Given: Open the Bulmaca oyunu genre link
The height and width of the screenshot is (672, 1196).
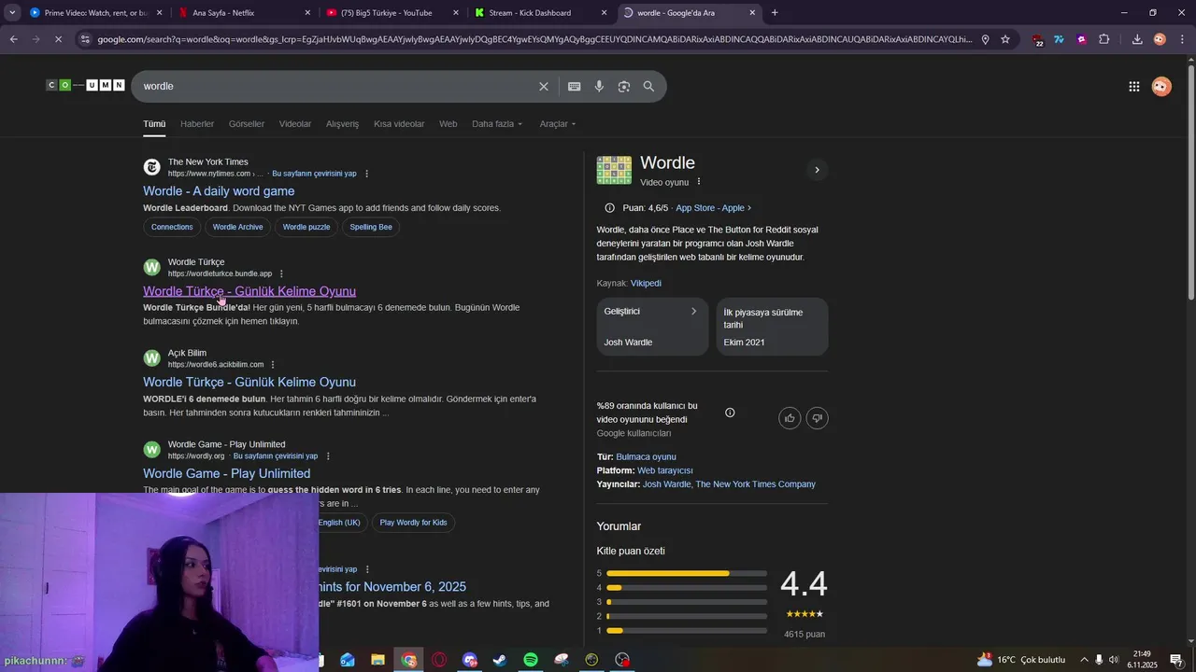Looking at the screenshot, I should (646, 457).
